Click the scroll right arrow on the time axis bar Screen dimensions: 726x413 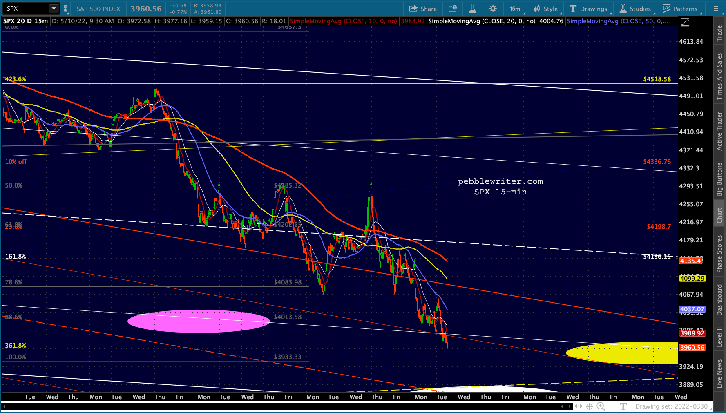coord(570,406)
